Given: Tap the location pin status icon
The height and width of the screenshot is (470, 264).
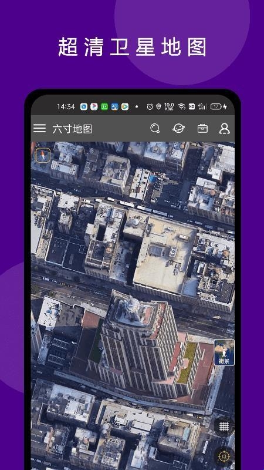Looking at the screenshot, I should [x=158, y=107].
